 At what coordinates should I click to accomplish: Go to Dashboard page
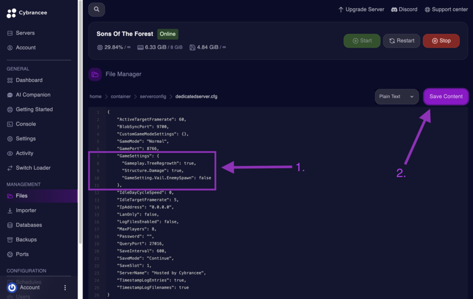29,80
